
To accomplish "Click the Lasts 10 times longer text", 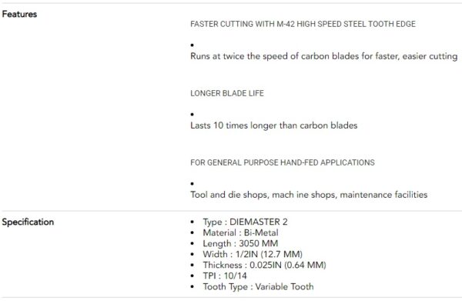I will point(273,125).
